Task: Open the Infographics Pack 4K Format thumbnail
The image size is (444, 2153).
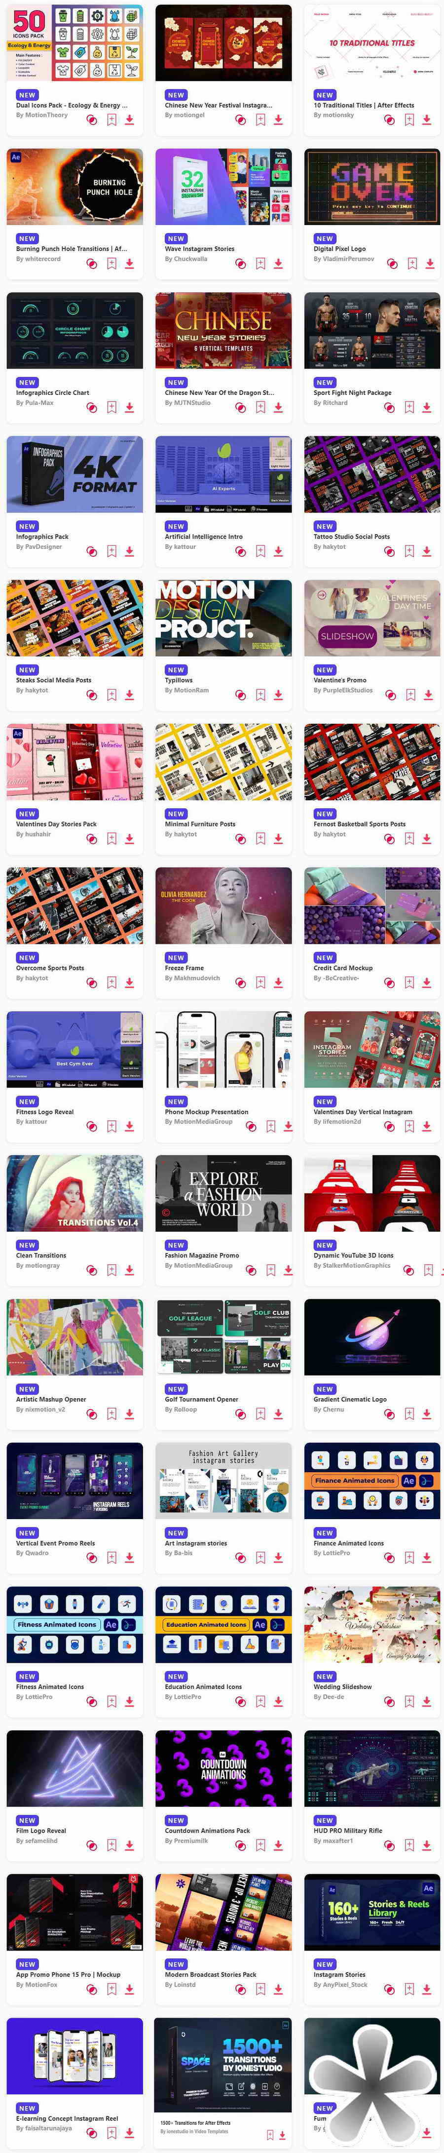Action: pos(75,474)
